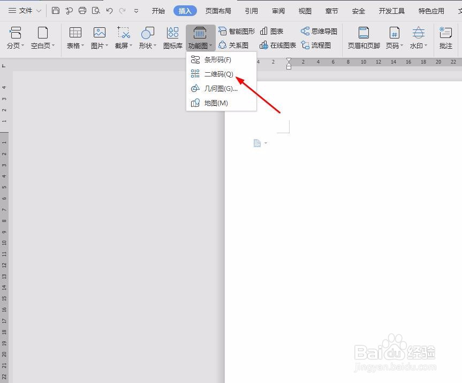Open Print Preview icon

pos(96,11)
